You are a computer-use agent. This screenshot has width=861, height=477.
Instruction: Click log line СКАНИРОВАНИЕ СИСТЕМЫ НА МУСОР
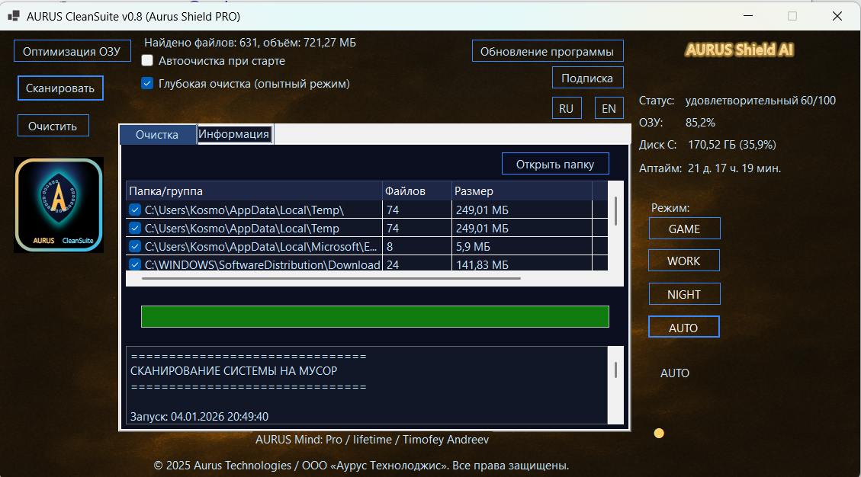pos(234,371)
